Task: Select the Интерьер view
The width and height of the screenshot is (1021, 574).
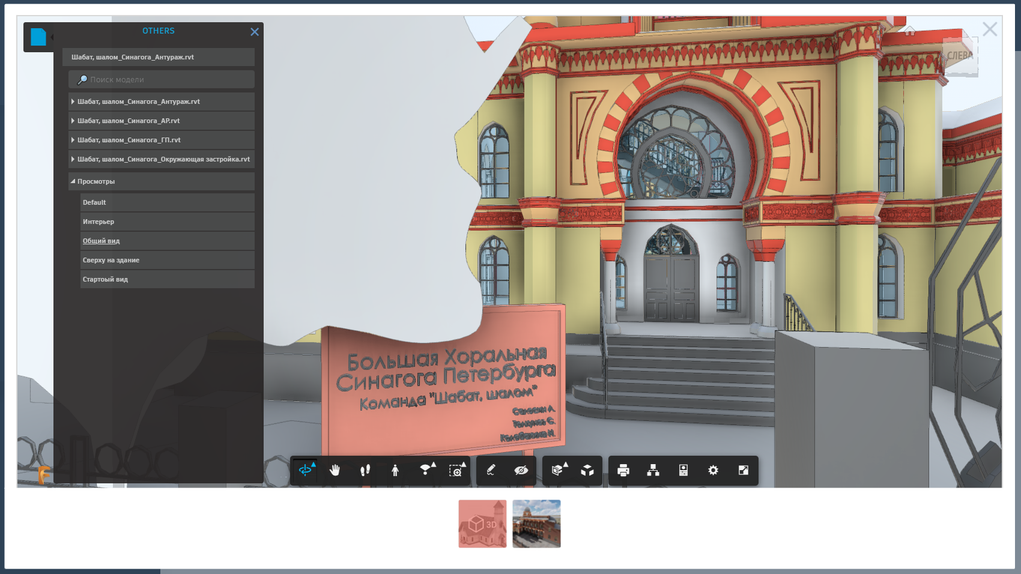Action: [x=98, y=222]
